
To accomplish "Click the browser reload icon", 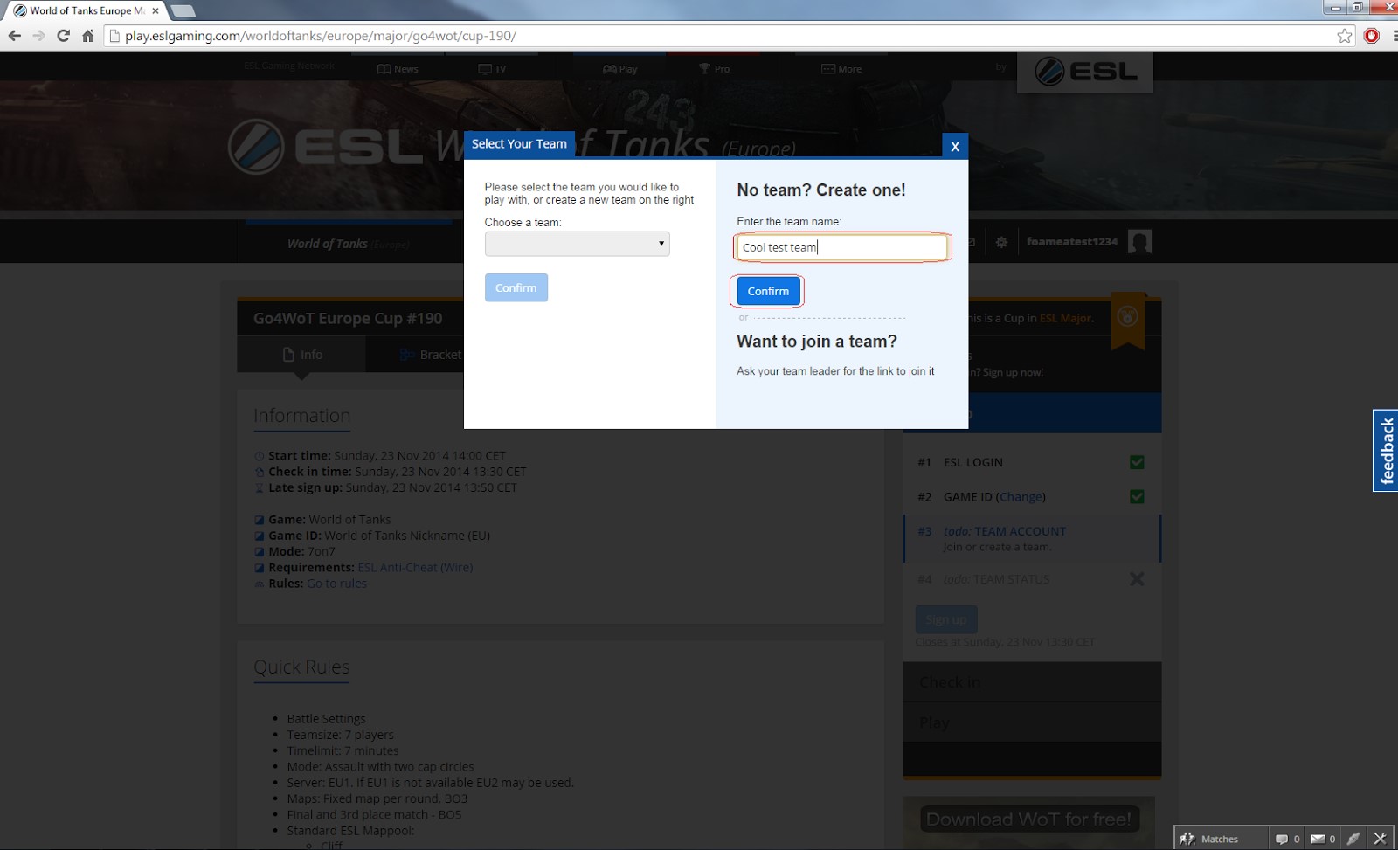I will click(x=63, y=36).
